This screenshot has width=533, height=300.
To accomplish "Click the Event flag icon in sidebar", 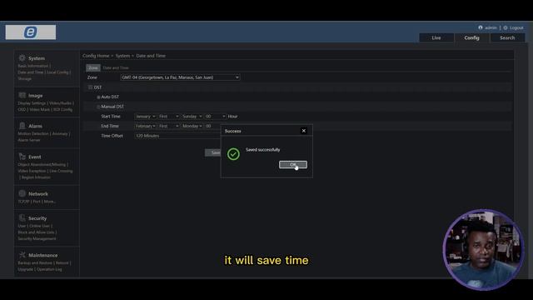I will point(22,157).
